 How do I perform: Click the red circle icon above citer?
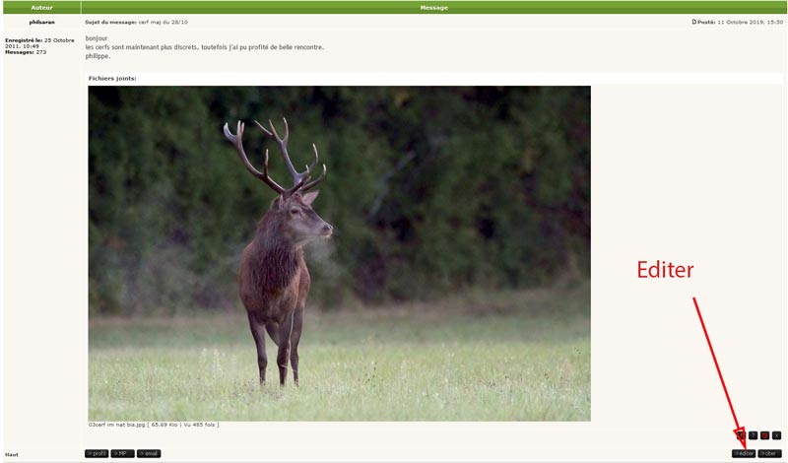tap(765, 435)
